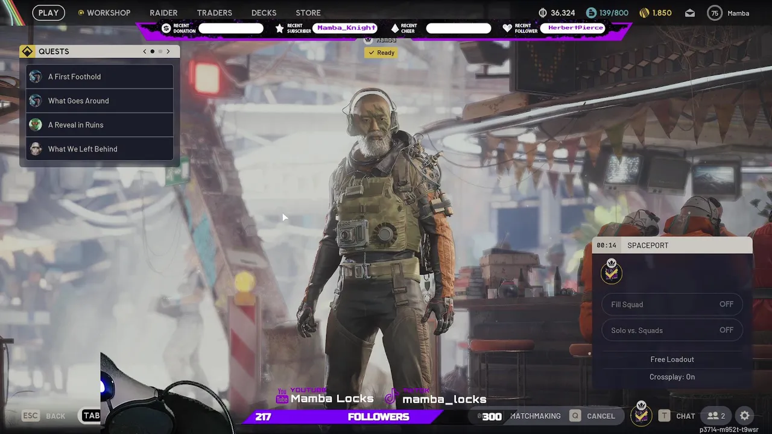The image size is (772, 434).
Task: Open quest What We Left Behind
Action: (x=100, y=149)
